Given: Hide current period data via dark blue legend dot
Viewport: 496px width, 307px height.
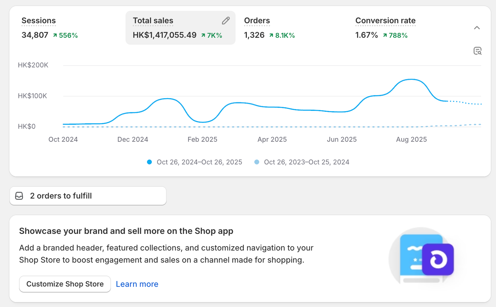Looking at the screenshot, I should click(150, 162).
